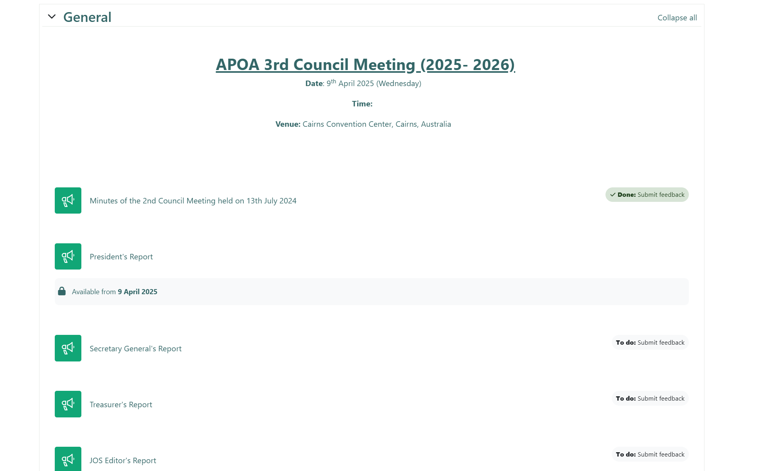The image size is (769, 471).
Task: Click the checkmark inside the Done badge
Action: pyautogui.click(x=613, y=194)
